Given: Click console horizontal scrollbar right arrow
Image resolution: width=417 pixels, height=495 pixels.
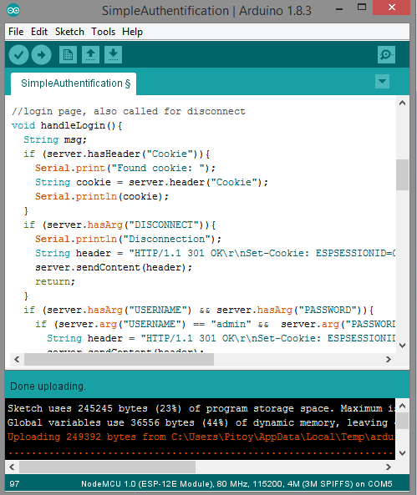Looking at the screenshot, I should (389, 467).
